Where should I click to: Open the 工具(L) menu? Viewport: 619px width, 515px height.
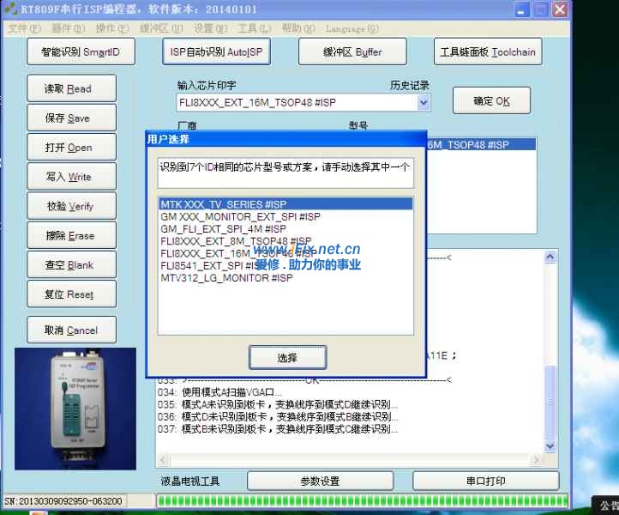point(255,28)
